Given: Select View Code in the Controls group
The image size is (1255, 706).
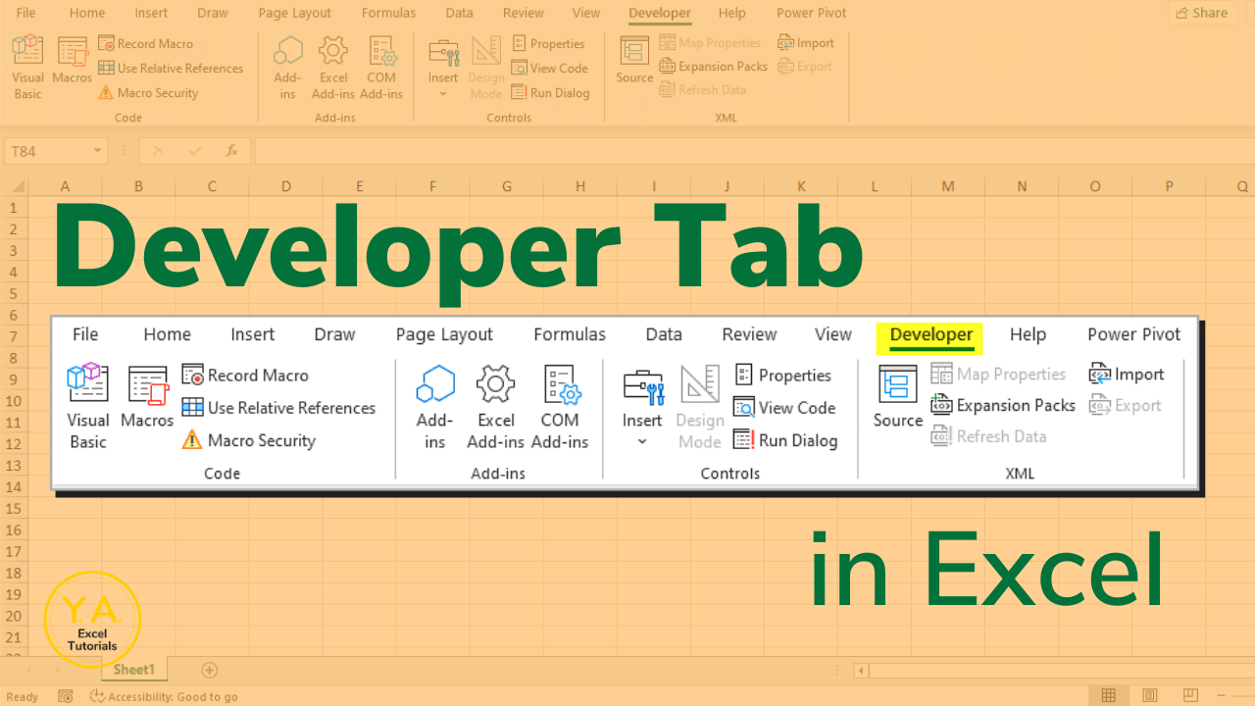Looking at the screenshot, I should click(550, 68).
